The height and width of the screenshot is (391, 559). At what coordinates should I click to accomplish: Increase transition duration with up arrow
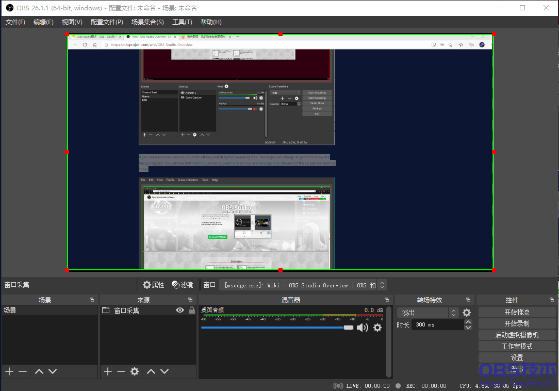coord(468,322)
